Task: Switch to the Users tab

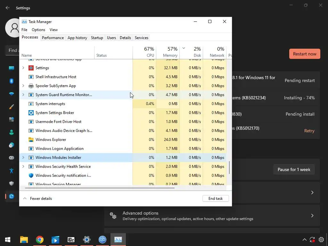Action: [111, 38]
